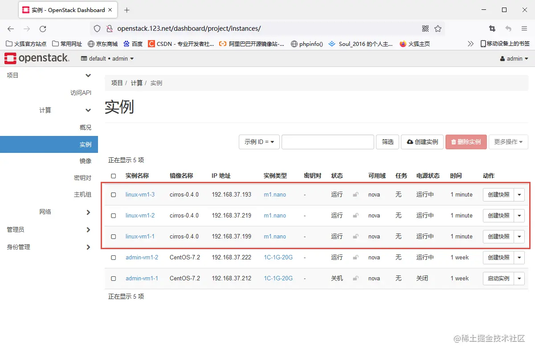Image resolution: width=535 pixels, height=353 pixels.
Task: Open the admin user menu via person icon
Action: pyautogui.click(x=502, y=58)
